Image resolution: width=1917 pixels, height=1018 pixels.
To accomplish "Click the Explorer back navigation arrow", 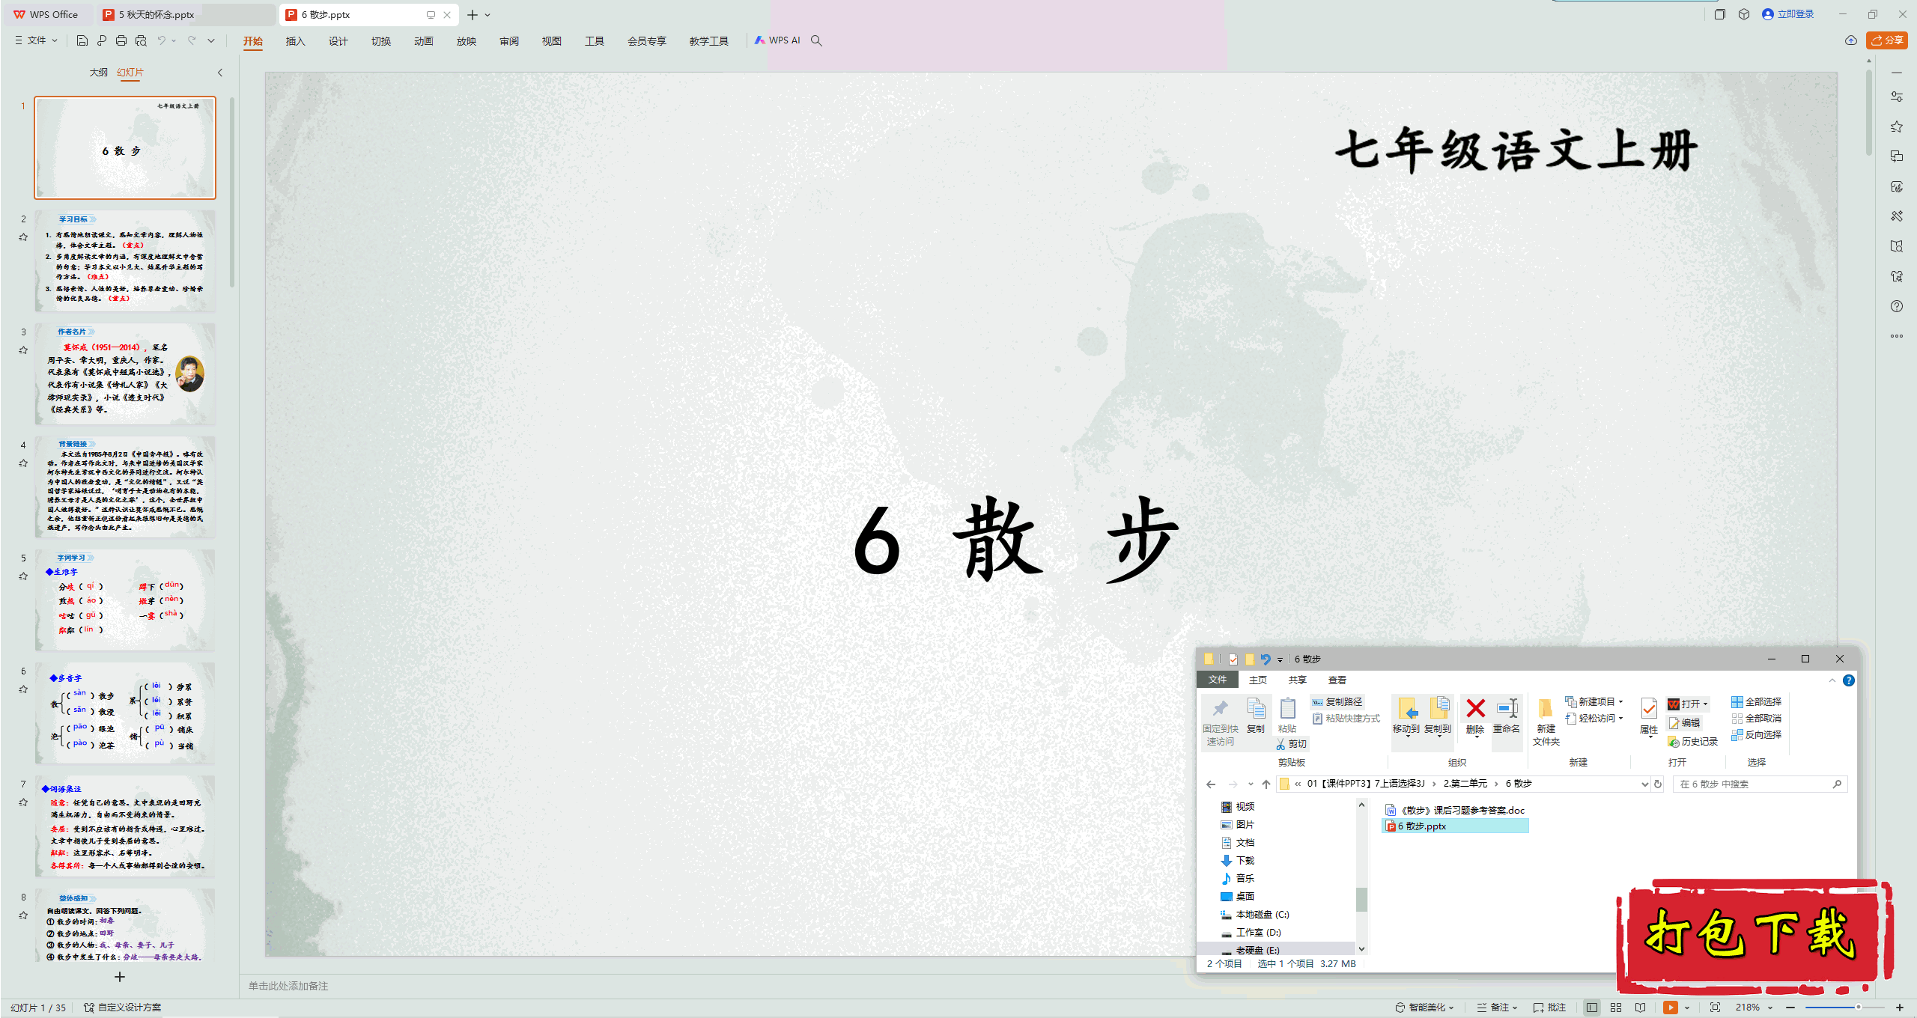I will (x=1212, y=784).
